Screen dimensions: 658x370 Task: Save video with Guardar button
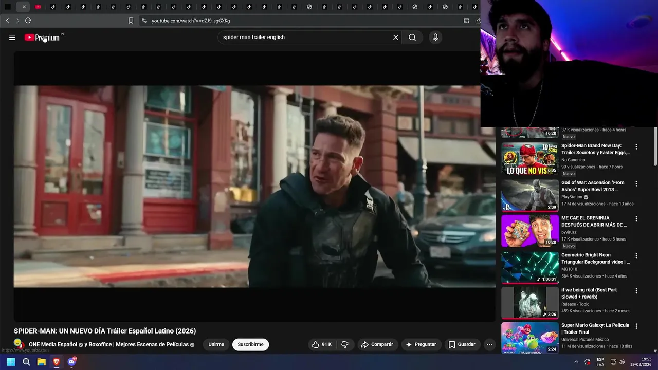(x=462, y=344)
